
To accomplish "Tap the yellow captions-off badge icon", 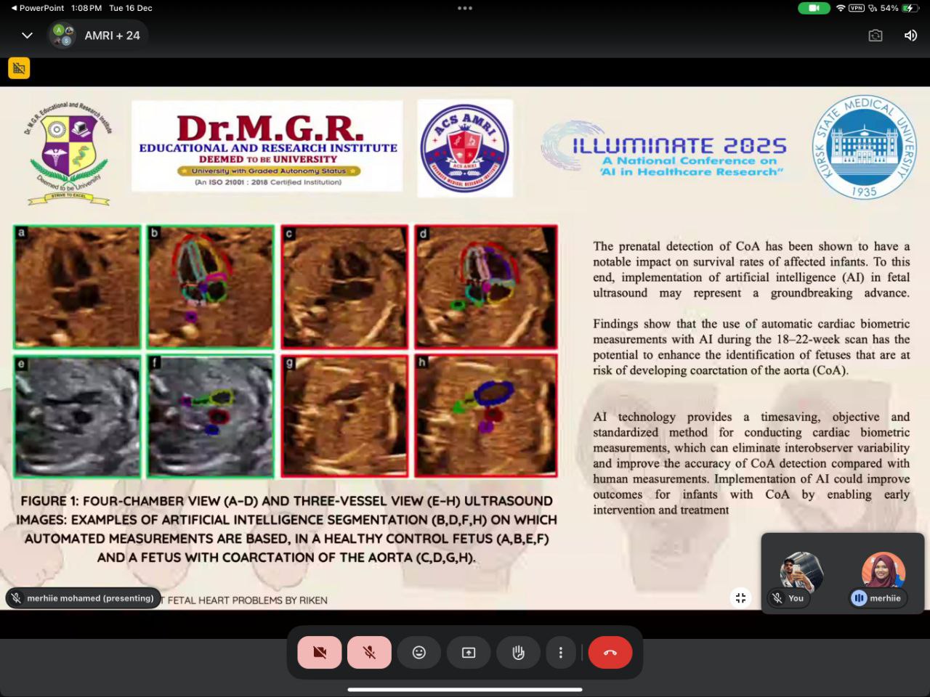I will coord(19,68).
